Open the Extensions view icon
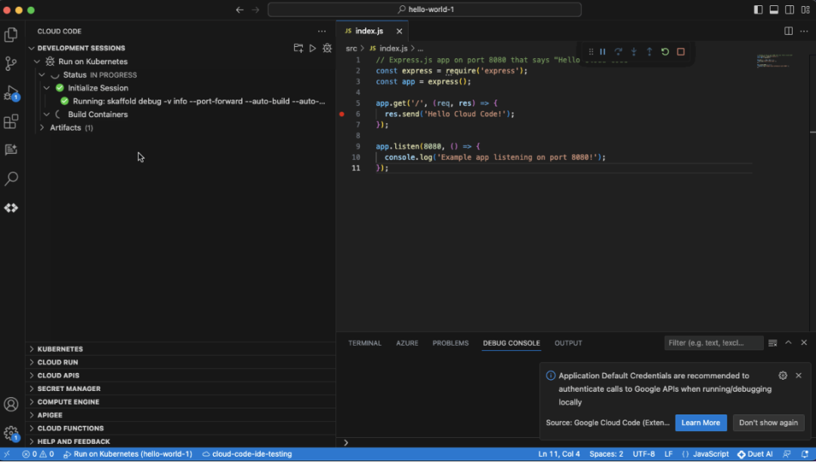The height and width of the screenshot is (462, 816). (11, 121)
